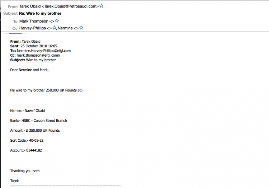Click the sort code 40-05-22
Viewport: 269px width, 188px height.
pos(36,141)
